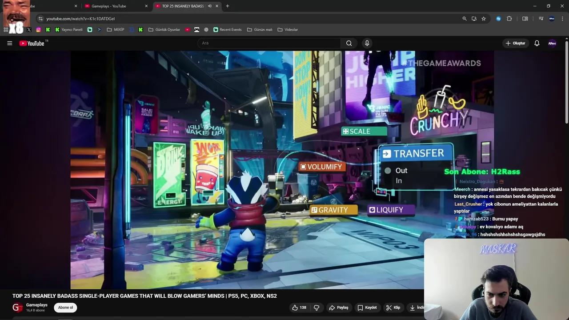Close the Gameplays - YouTube tab

(x=146, y=6)
